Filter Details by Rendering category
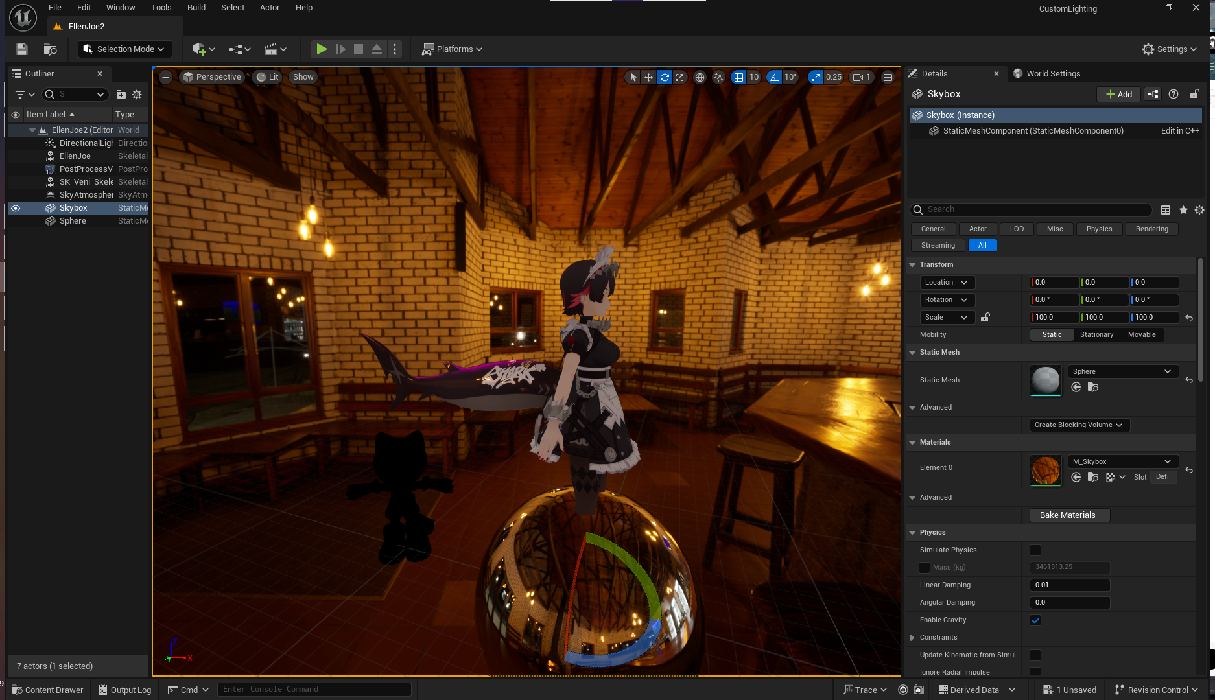Screen dimensions: 1215x700 (x=1151, y=229)
